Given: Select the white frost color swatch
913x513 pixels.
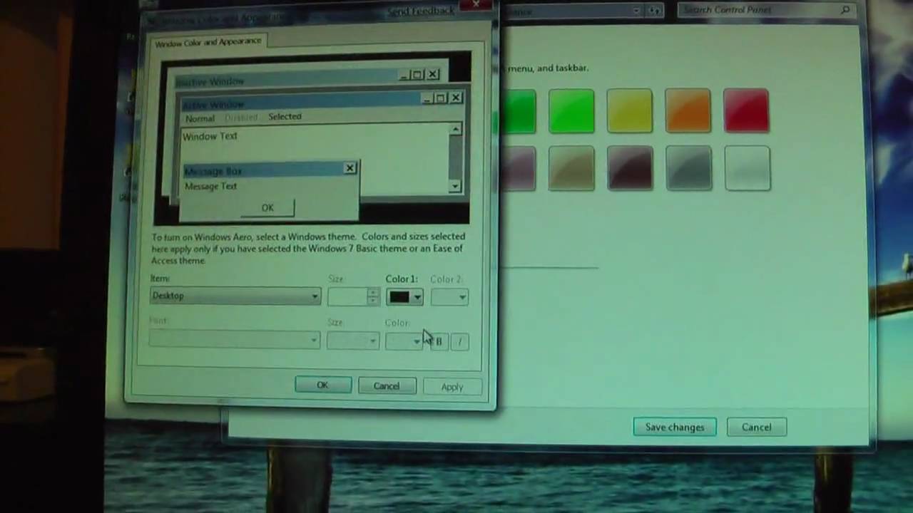Looking at the screenshot, I should pos(747,169).
